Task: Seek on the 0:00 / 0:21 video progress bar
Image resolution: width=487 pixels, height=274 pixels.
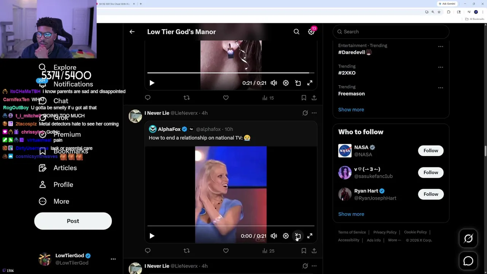Action: (231, 226)
